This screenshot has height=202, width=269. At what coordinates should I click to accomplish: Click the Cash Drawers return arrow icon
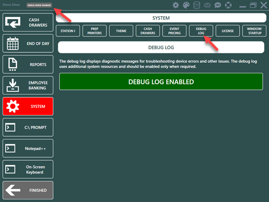tap(13, 22)
